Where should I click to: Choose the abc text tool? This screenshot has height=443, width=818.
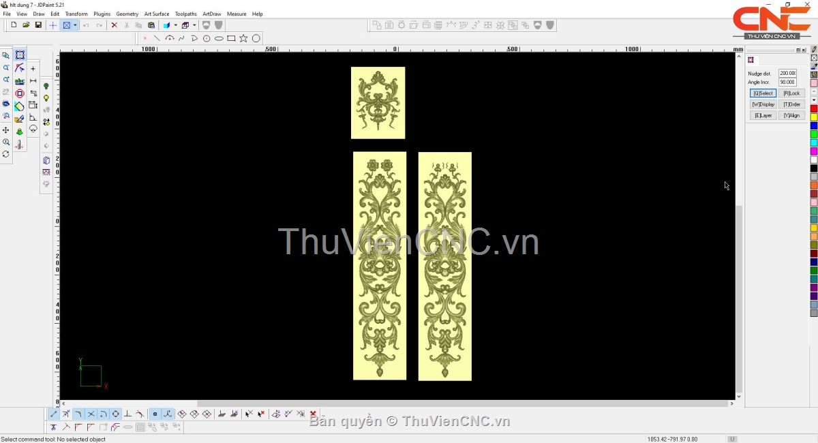click(20, 81)
